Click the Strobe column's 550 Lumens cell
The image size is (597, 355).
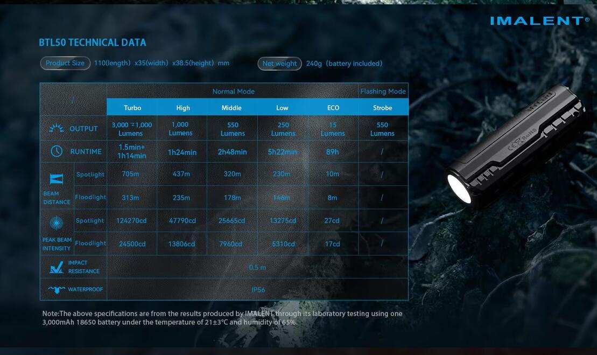pyautogui.click(x=382, y=129)
